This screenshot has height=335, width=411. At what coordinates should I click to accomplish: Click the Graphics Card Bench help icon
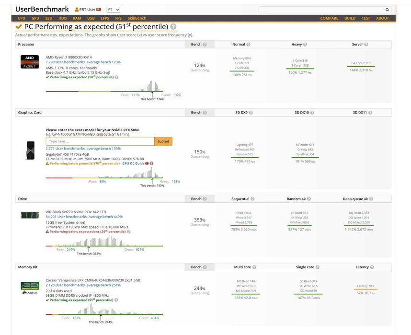click(205, 113)
